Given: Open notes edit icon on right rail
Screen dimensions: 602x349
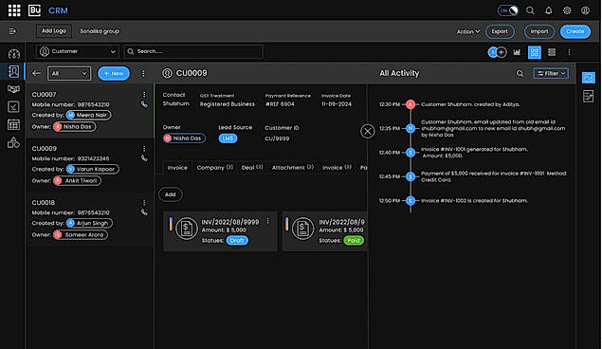Looking at the screenshot, I should pyautogui.click(x=588, y=96).
